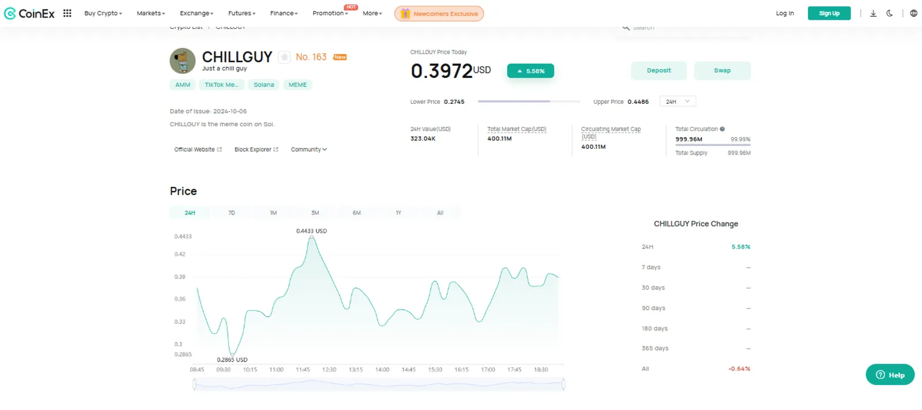Image resolution: width=922 pixels, height=410 pixels.
Task: Click the 0.3972 USD price
Action: click(451, 71)
